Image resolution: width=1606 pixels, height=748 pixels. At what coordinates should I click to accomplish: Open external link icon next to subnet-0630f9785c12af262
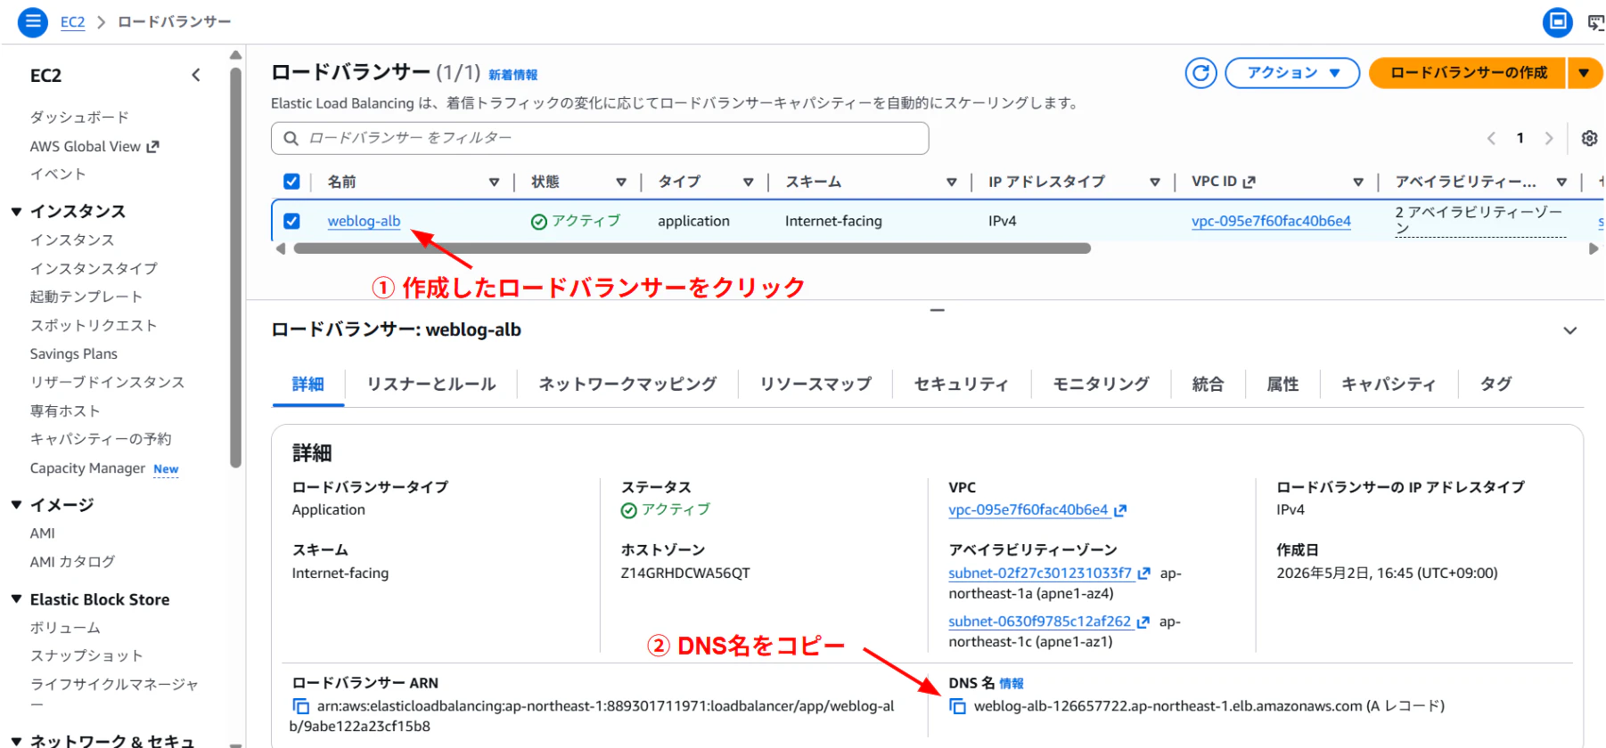(x=1143, y=622)
